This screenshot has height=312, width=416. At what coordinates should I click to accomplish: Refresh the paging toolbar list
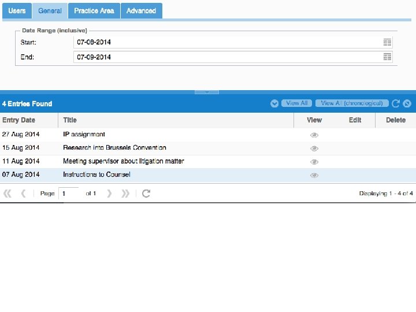[146, 194]
